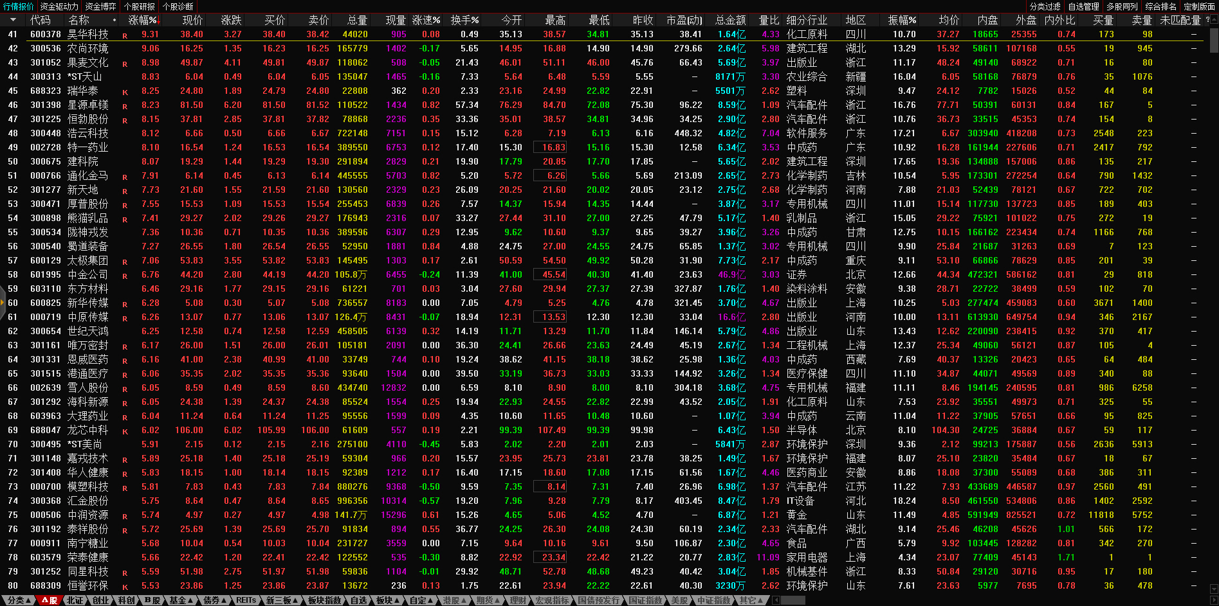Screen dimensions: 1219x606
Task: Click the vertical scrollbar thumb
Action: (x=1214, y=40)
